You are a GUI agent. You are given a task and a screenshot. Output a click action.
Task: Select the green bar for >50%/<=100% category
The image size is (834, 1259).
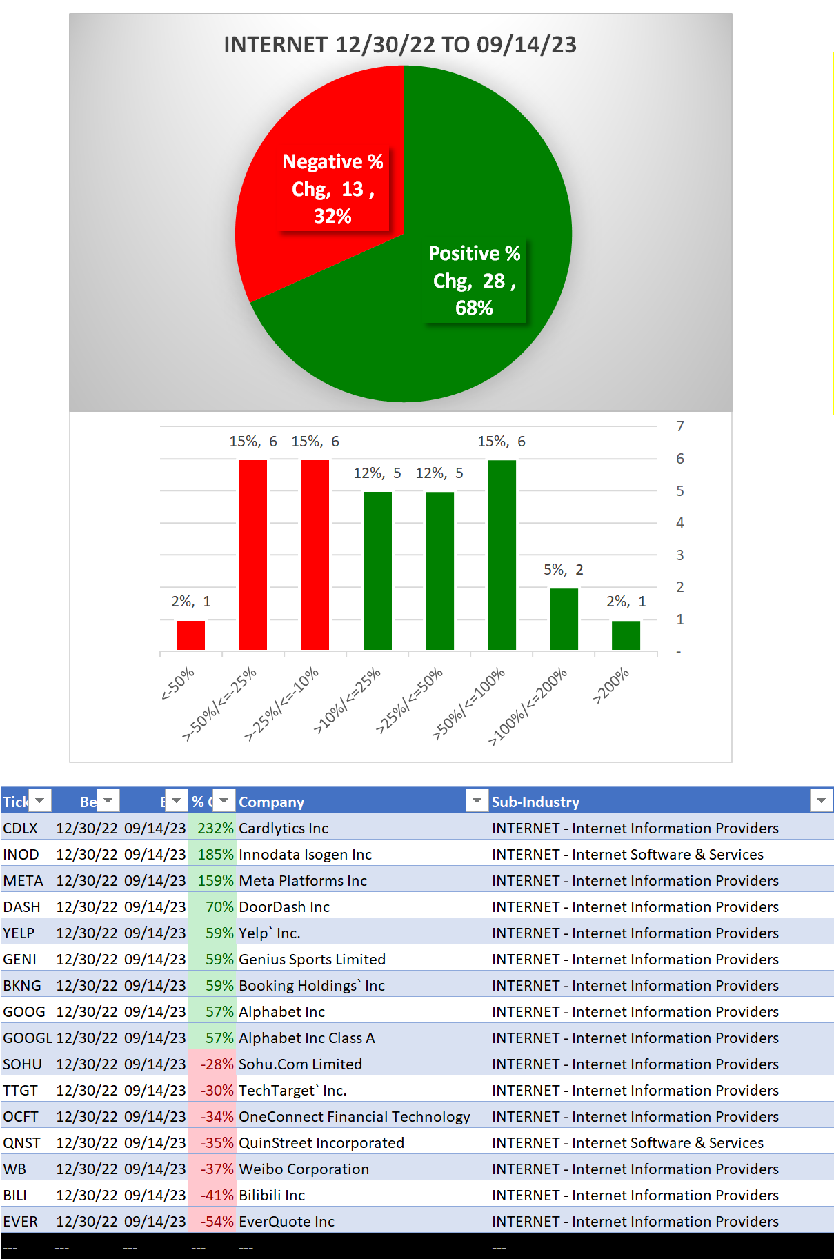click(502, 555)
